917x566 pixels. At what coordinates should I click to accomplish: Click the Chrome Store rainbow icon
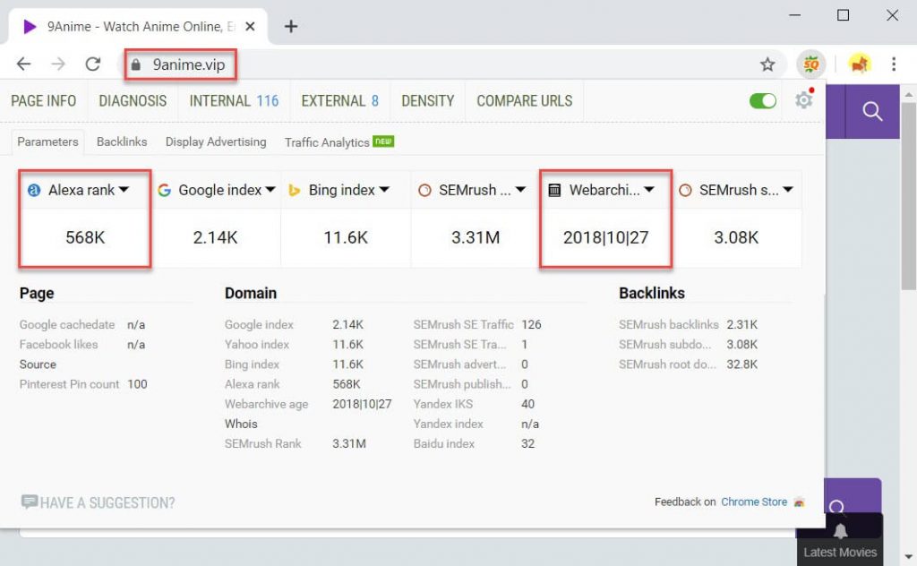point(799,502)
